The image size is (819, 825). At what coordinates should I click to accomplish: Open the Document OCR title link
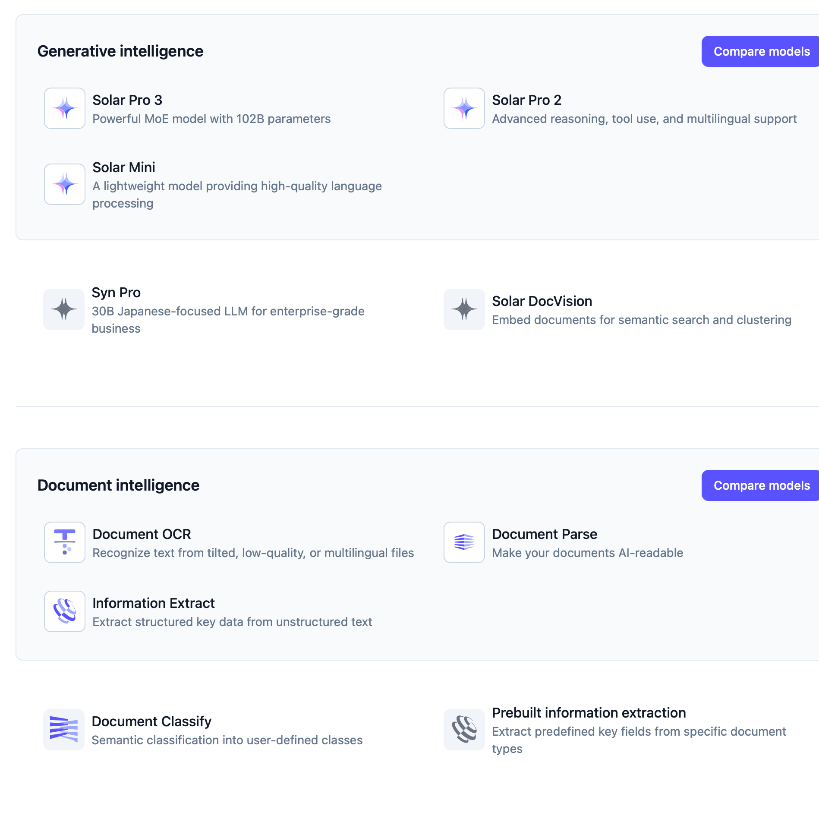[x=142, y=534]
